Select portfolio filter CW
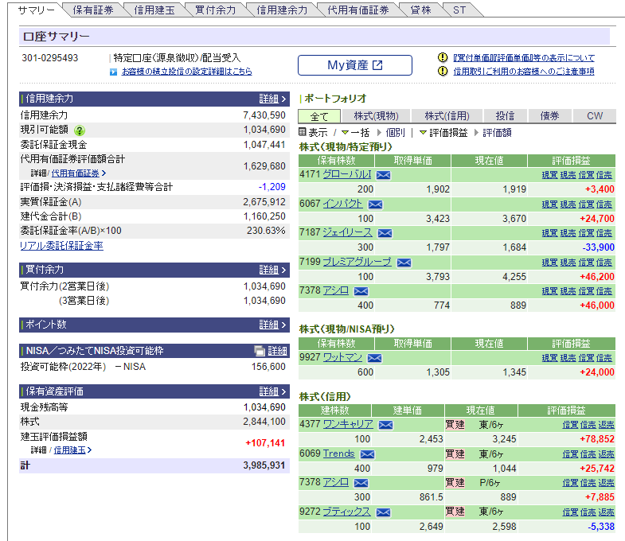Image resolution: width=625 pixels, height=541 pixels. [x=595, y=116]
